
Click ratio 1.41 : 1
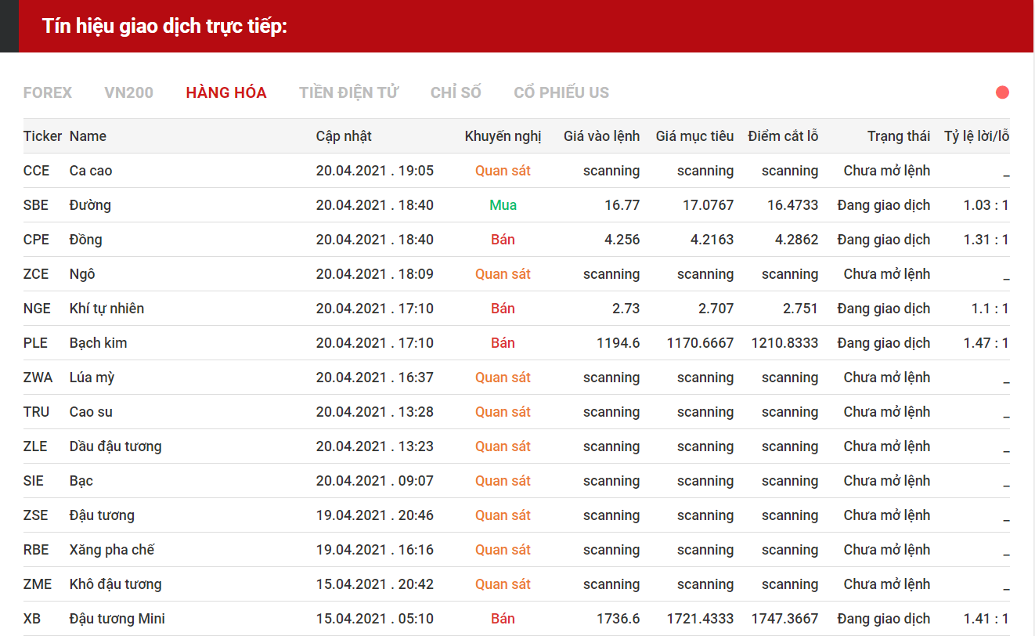pyautogui.click(x=986, y=619)
